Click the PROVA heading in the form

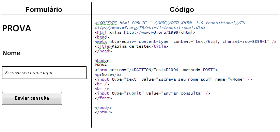click(17, 28)
